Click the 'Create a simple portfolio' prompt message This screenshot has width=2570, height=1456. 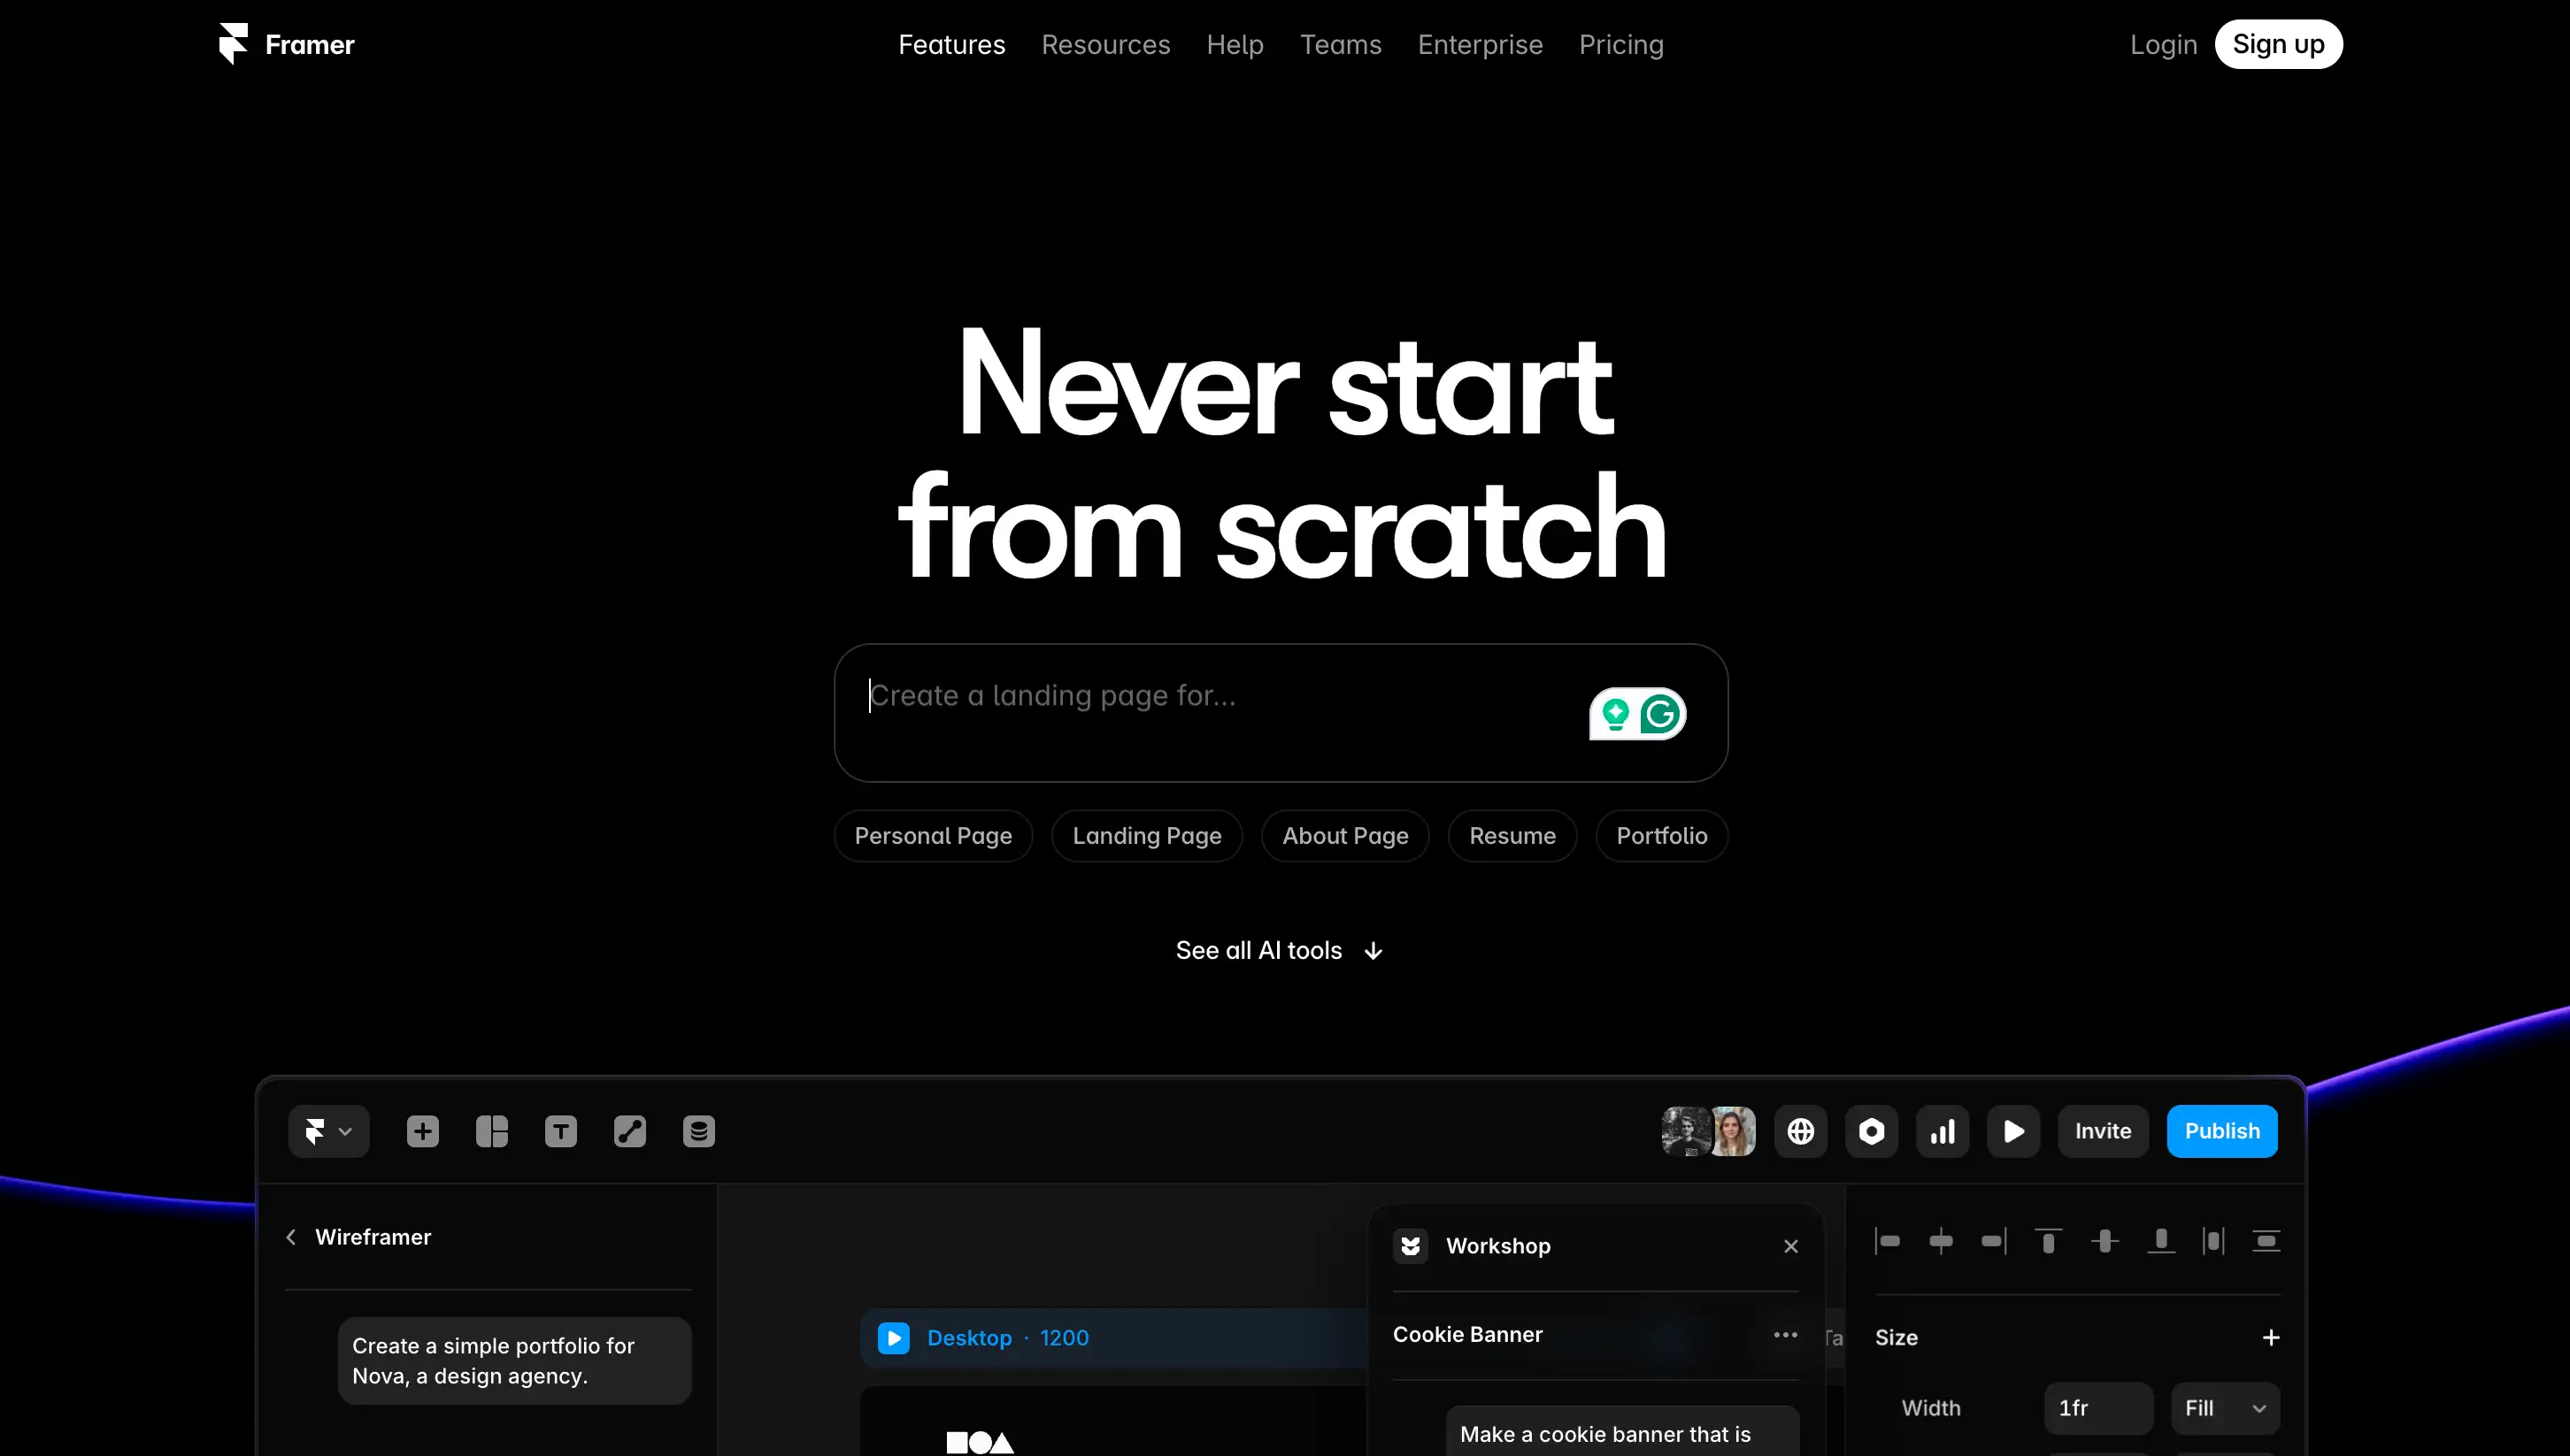click(x=514, y=1360)
